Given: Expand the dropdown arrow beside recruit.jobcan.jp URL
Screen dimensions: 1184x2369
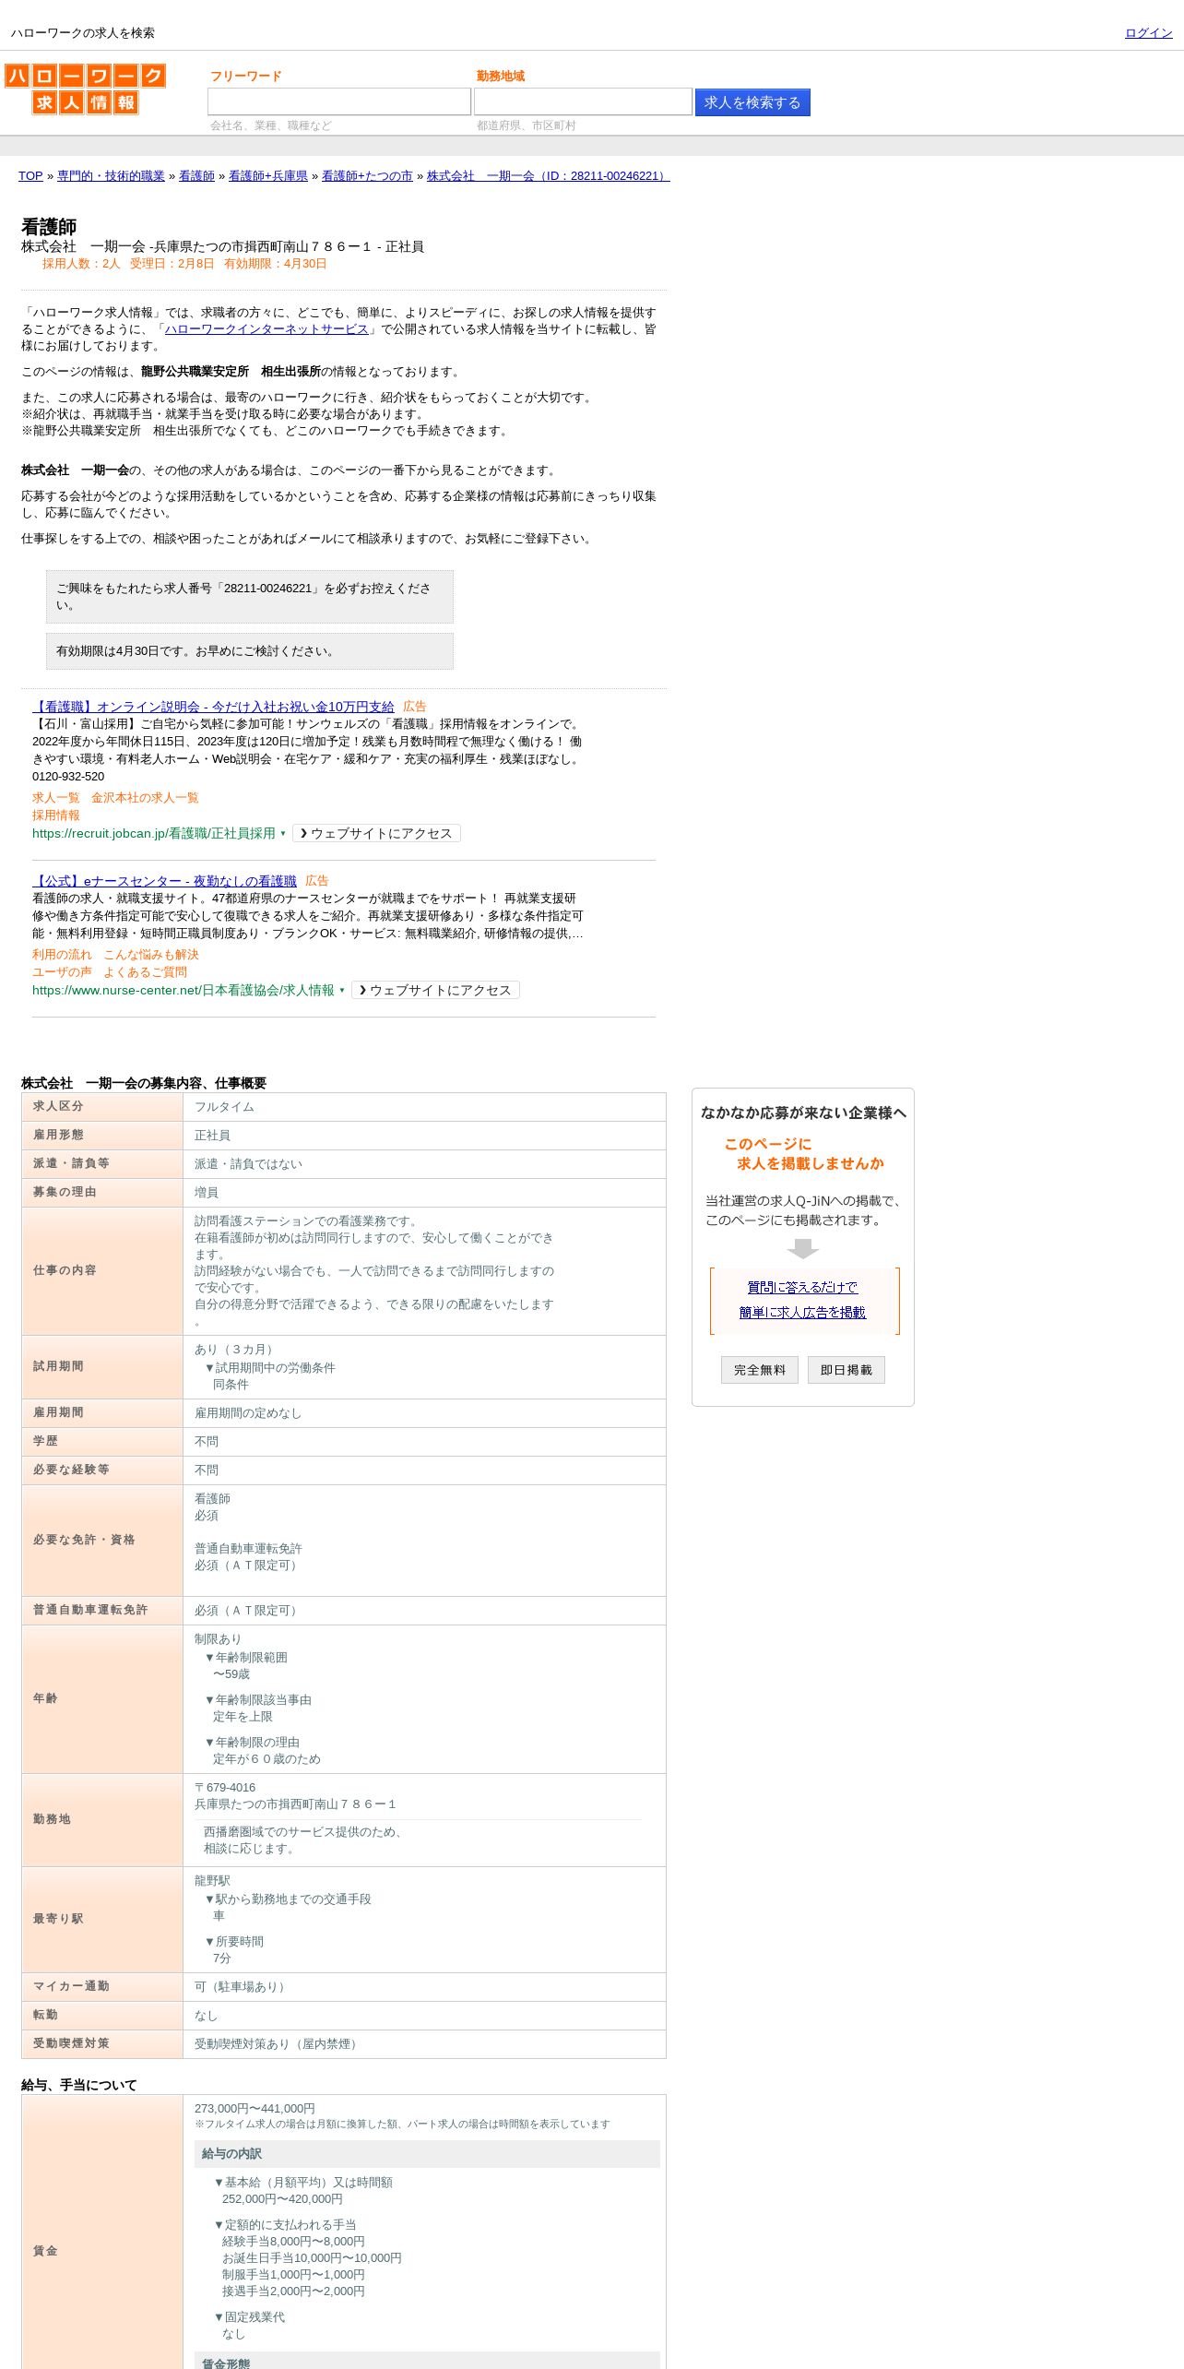Looking at the screenshot, I should click(x=283, y=834).
